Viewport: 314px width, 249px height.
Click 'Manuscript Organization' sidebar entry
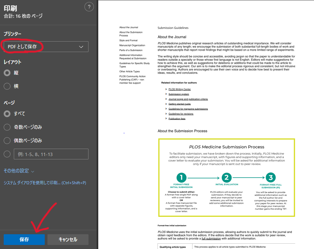tap(132, 45)
